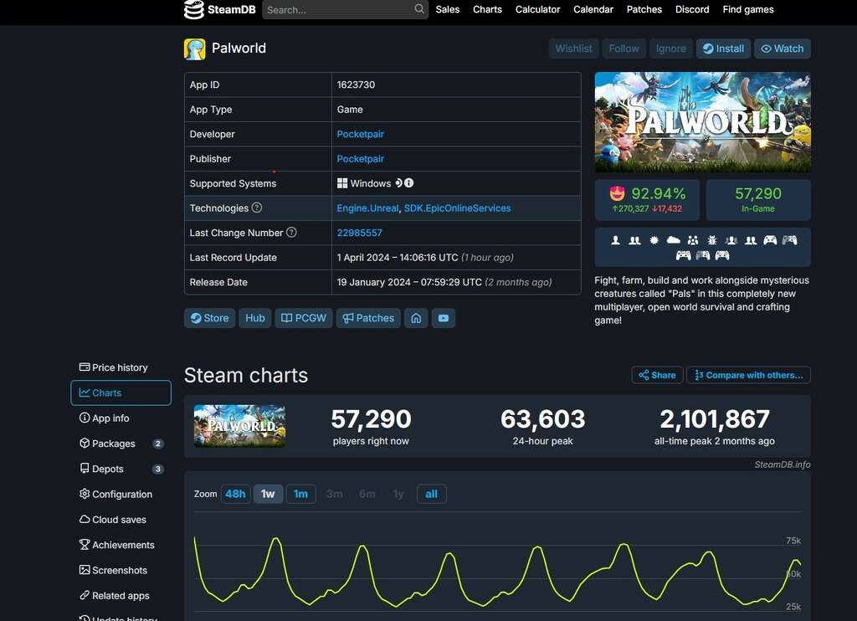Click the single-player feature icon
Viewport: 857px width, 621px height.
pyautogui.click(x=615, y=240)
